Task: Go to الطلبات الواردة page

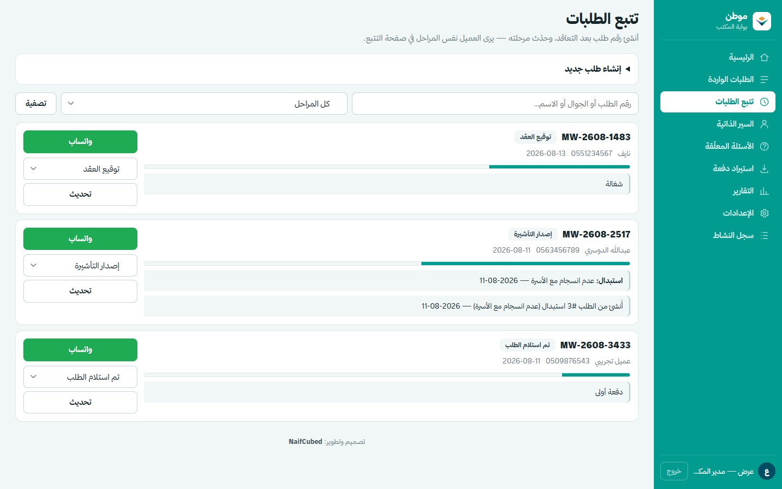Action: (718, 79)
